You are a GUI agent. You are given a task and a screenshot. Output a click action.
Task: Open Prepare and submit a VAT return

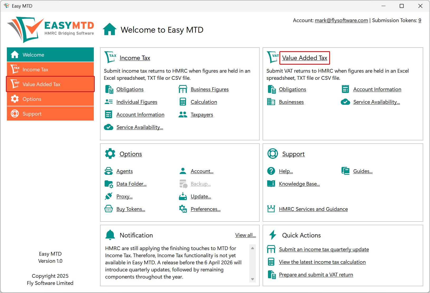pyautogui.click(x=316, y=274)
